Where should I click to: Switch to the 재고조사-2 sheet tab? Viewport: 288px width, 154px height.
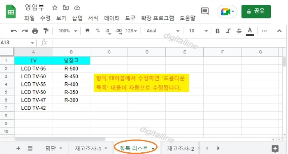click(181, 148)
